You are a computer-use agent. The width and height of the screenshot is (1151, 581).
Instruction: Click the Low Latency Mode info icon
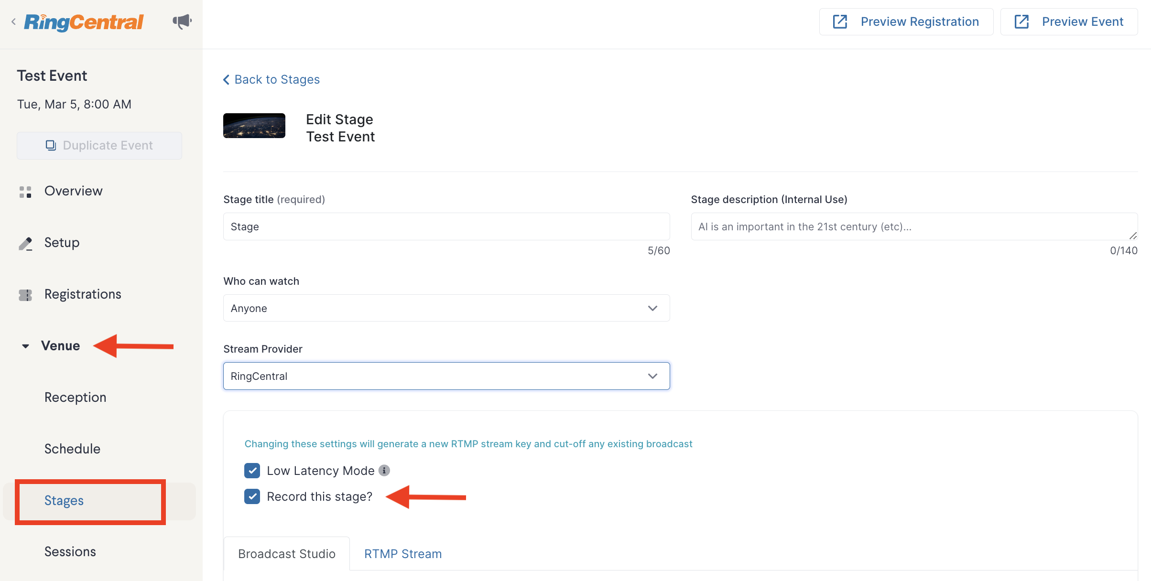pos(384,471)
